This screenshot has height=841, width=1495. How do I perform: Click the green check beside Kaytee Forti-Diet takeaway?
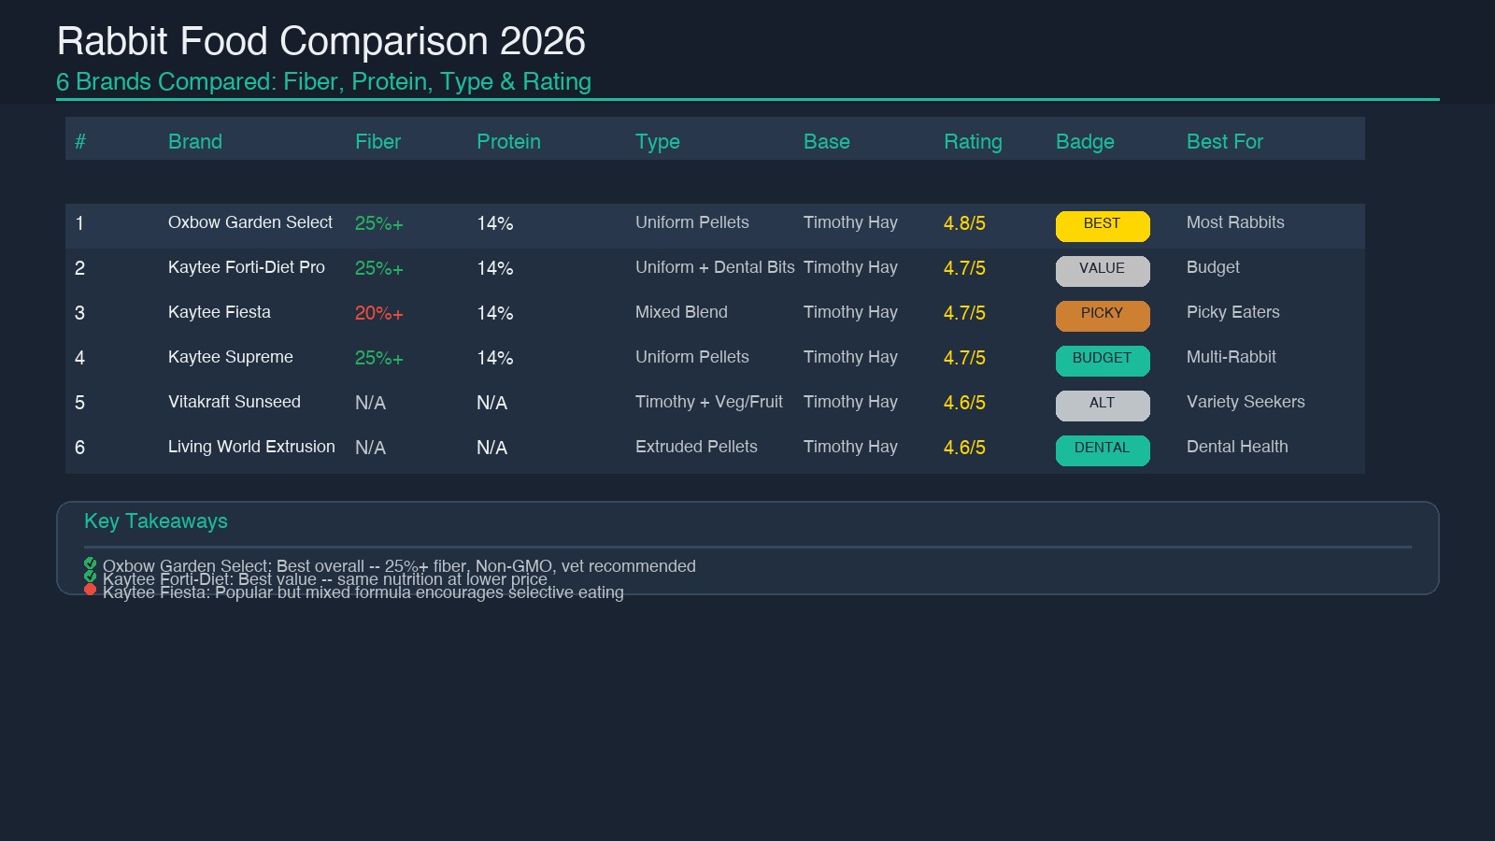pyautogui.click(x=90, y=577)
